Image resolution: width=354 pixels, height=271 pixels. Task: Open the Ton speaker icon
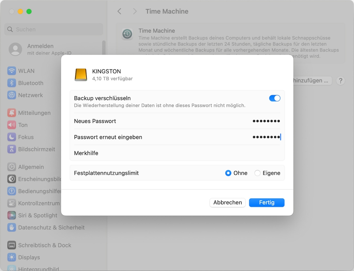point(12,125)
